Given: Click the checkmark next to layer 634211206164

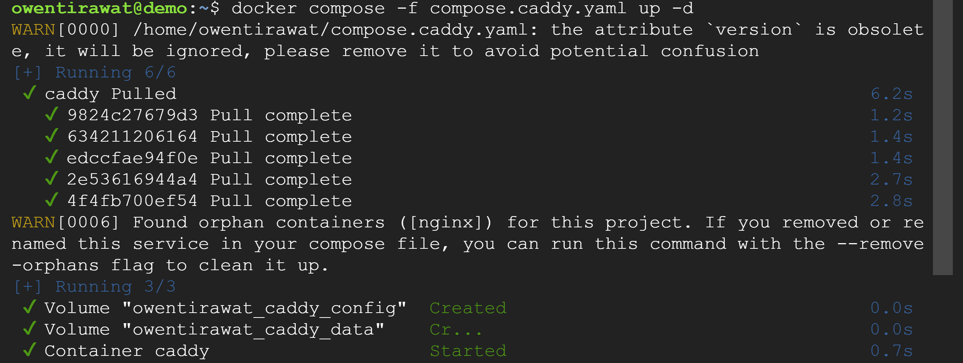Looking at the screenshot, I should [x=51, y=136].
